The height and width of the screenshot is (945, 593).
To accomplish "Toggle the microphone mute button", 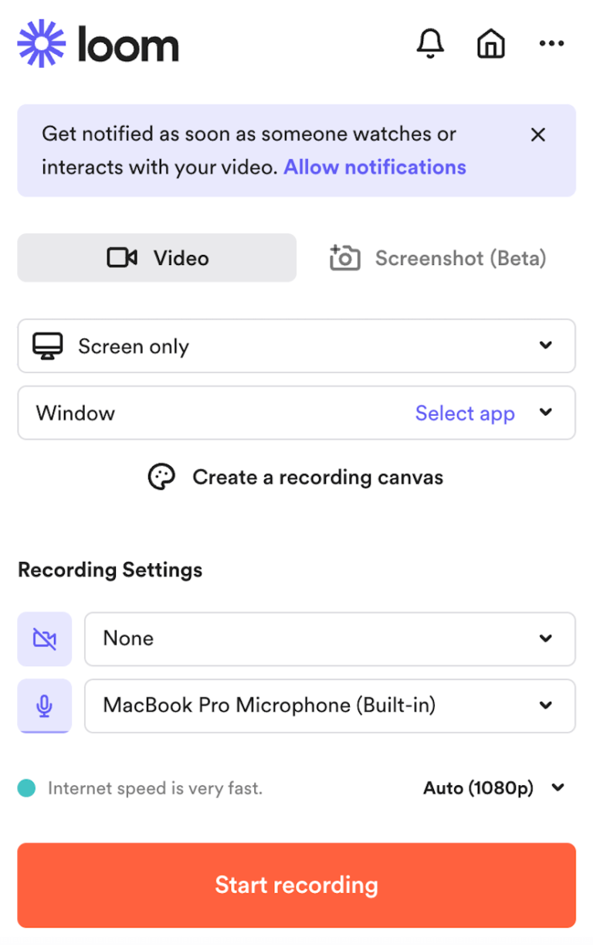I will click(45, 705).
